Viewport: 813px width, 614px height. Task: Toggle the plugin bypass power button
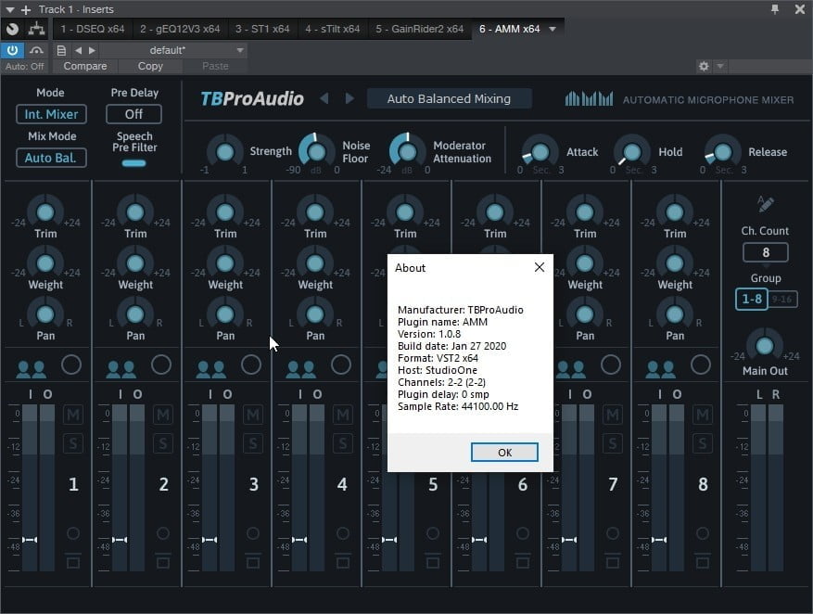point(13,50)
